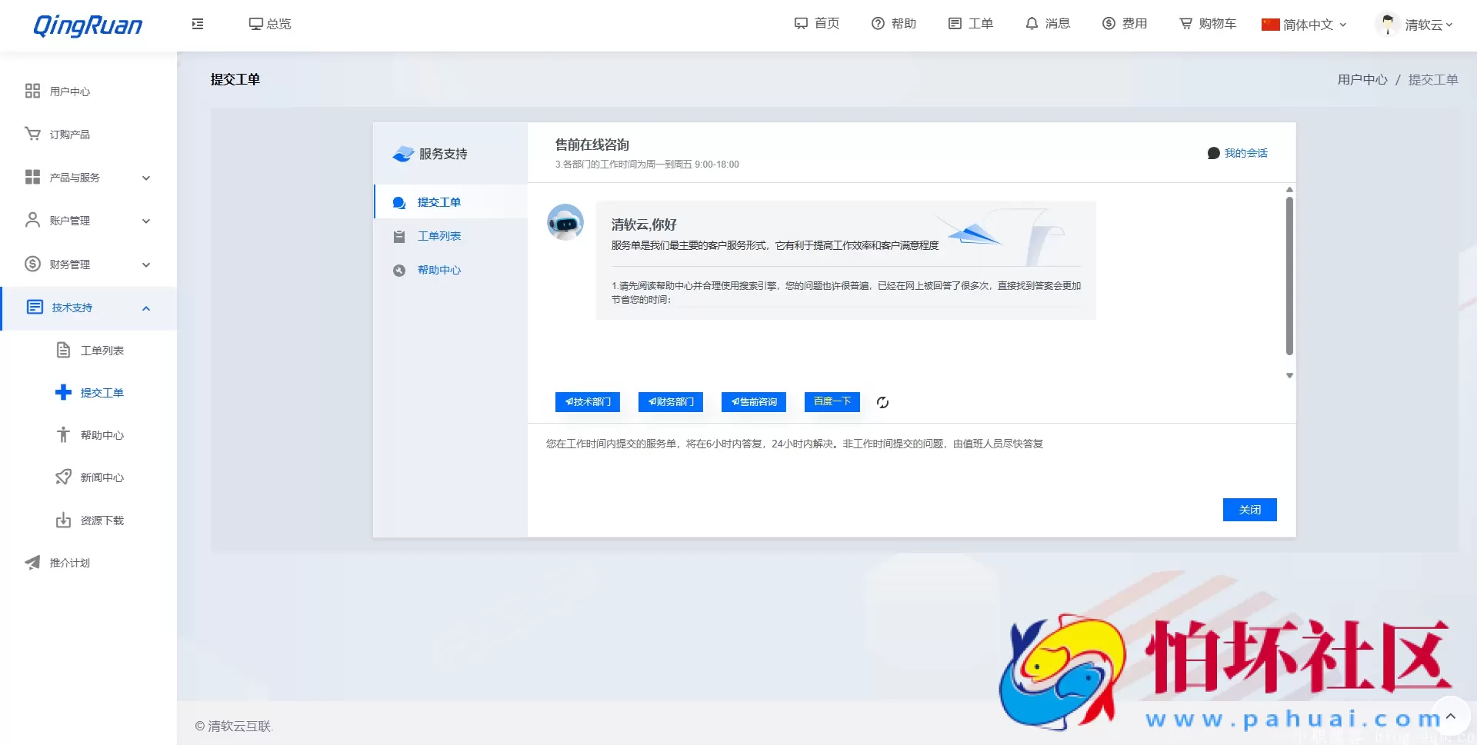Send question to 技术部门
The height and width of the screenshot is (745, 1477).
pyautogui.click(x=587, y=401)
